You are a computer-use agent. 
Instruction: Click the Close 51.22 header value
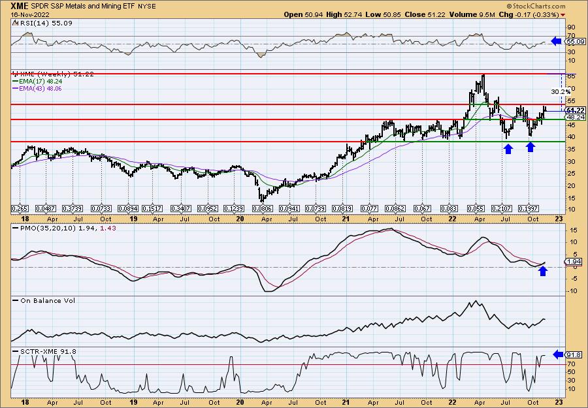(x=423, y=14)
